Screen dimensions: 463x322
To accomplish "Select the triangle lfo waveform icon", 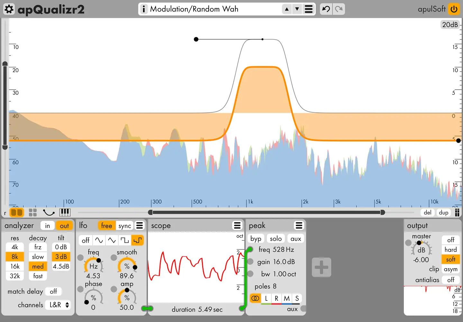I will point(112,240).
